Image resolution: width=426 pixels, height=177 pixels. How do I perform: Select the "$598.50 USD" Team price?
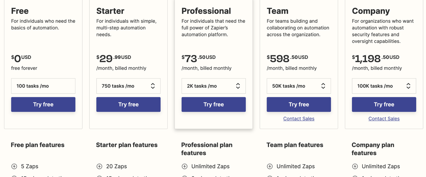(287, 58)
